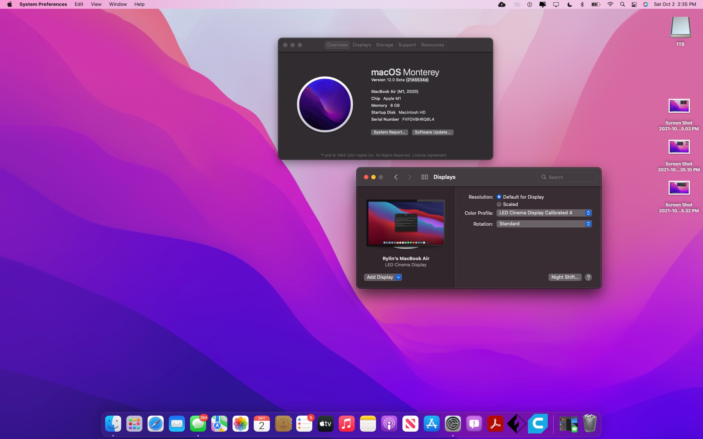Open the Help menu
703x439 pixels.
139,4
